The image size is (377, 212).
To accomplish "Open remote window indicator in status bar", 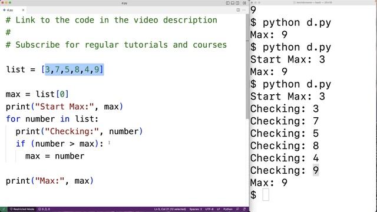I will coord(4,209).
